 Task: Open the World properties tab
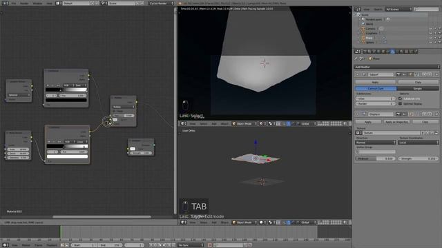pos(378,52)
